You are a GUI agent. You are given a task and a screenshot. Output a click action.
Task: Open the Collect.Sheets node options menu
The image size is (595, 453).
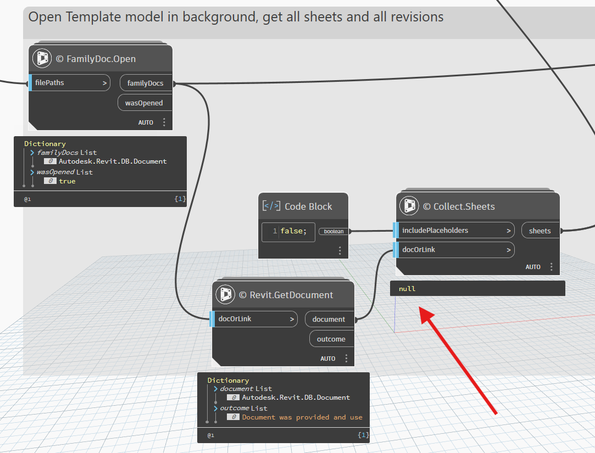[552, 267]
